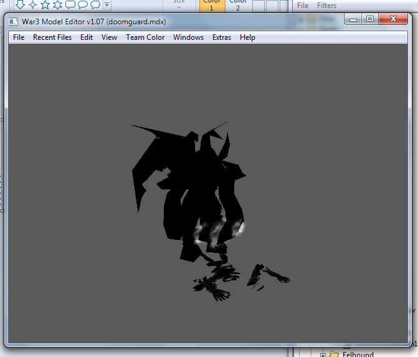The width and height of the screenshot is (418, 357).
Task: Open the Team Color menu
Action: (145, 37)
